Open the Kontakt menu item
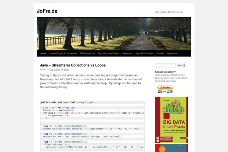Image resolution: width=228 pixels, height=152 pixels. [x=160, y=53]
